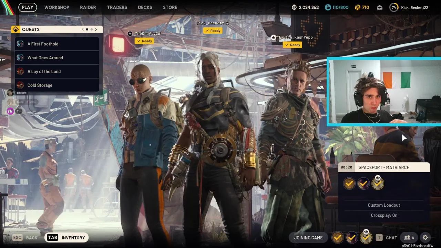This screenshot has width=441, height=248.
Task: Go to next quests page arrow
Action: coord(96,29)
